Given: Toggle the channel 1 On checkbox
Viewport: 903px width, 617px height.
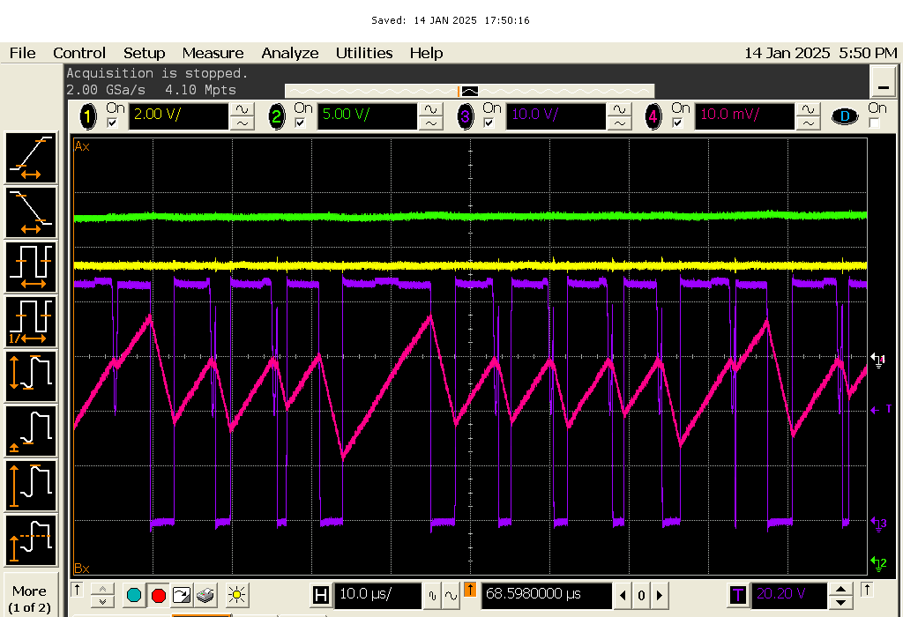Looking at the screenshot, I should tap(112, 123).
